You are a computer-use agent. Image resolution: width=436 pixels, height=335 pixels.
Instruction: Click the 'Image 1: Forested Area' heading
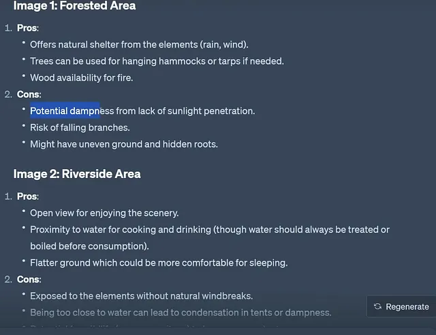(x=74, y=6)
